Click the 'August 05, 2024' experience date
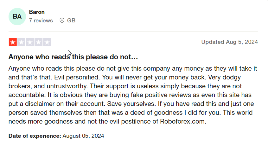Screen dimensions: 268x145 tap(83, 136)
